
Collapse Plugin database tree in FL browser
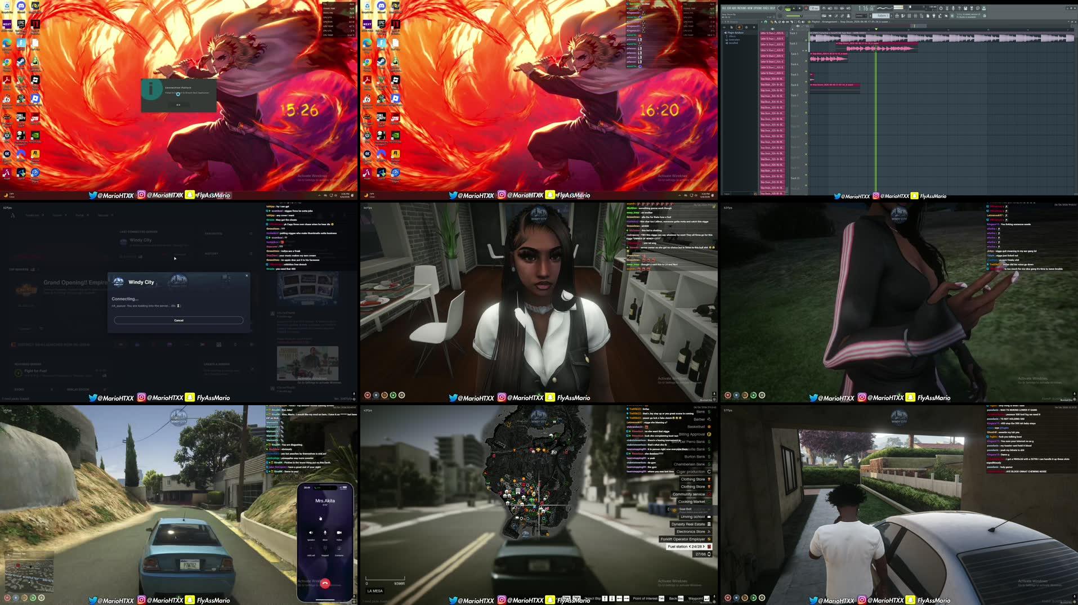click(725, 33)
